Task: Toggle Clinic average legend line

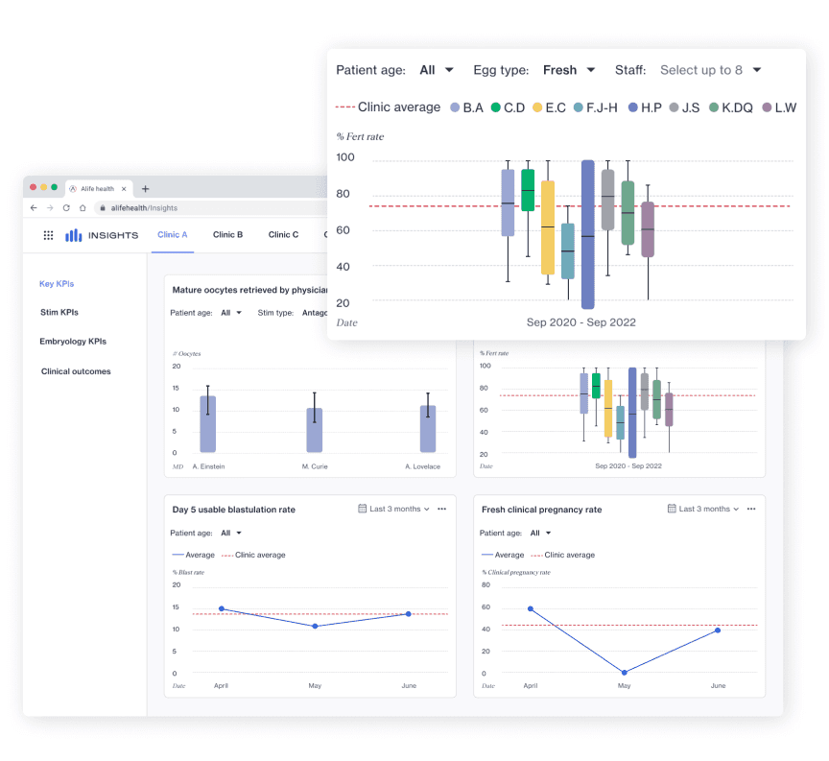Action: (x=389, y=107)
